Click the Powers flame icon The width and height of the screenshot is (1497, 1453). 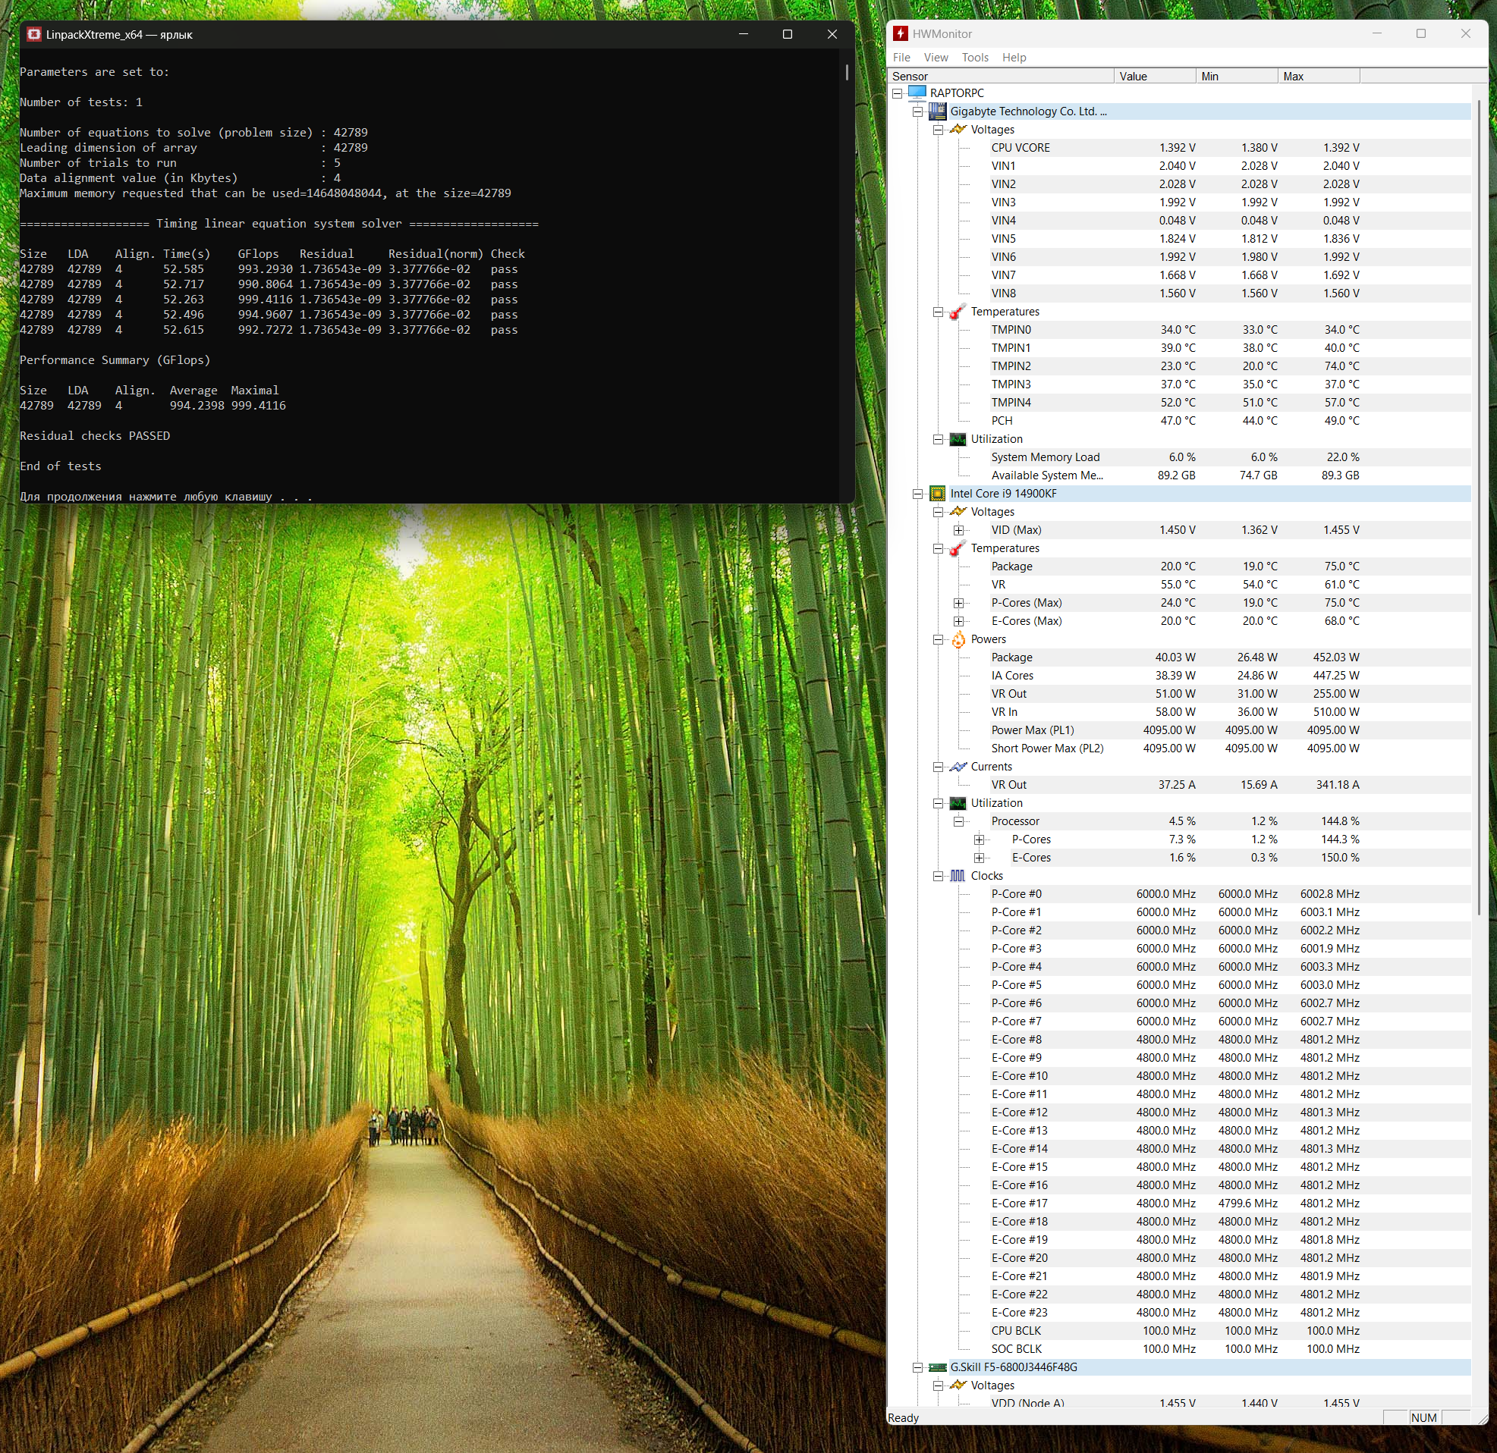pyautogui.click(x=958, y=639)
